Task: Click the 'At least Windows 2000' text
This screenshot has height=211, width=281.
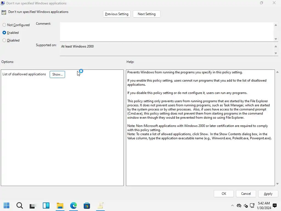Action: click(x=77, y=46)
